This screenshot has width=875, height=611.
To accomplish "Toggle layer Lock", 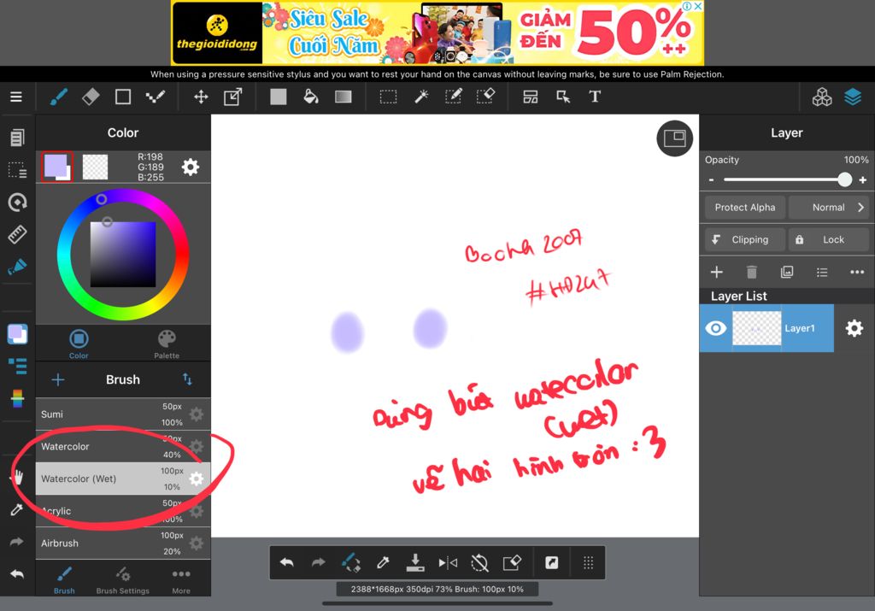I will point(828,239).
